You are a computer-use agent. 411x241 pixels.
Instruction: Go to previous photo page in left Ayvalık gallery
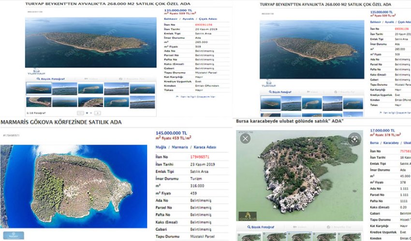(x=80, y=113)
